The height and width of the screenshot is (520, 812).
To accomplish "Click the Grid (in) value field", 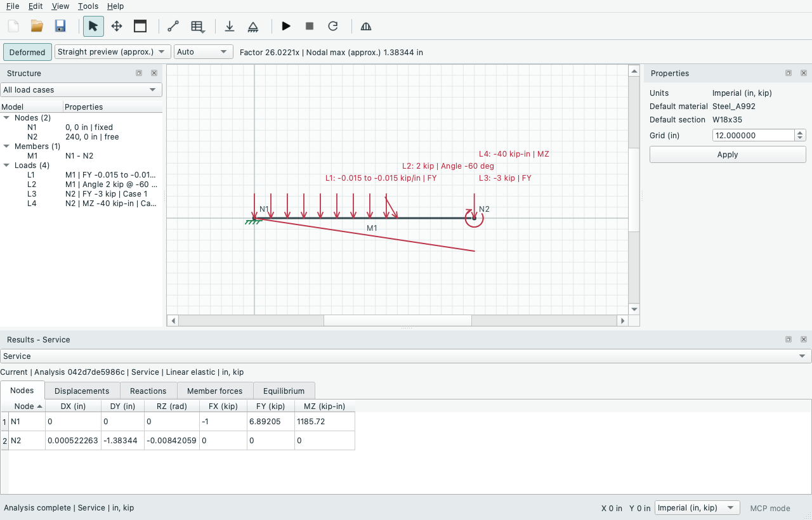I will pos(753,135).
